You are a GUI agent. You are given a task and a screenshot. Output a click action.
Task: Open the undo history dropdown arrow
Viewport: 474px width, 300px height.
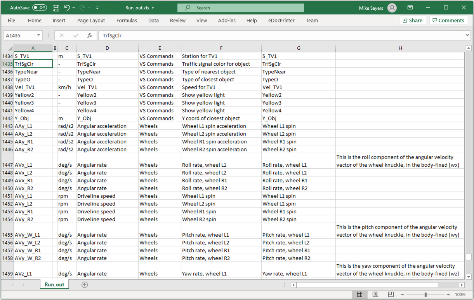pyautogui.click(x=73, y=8)
